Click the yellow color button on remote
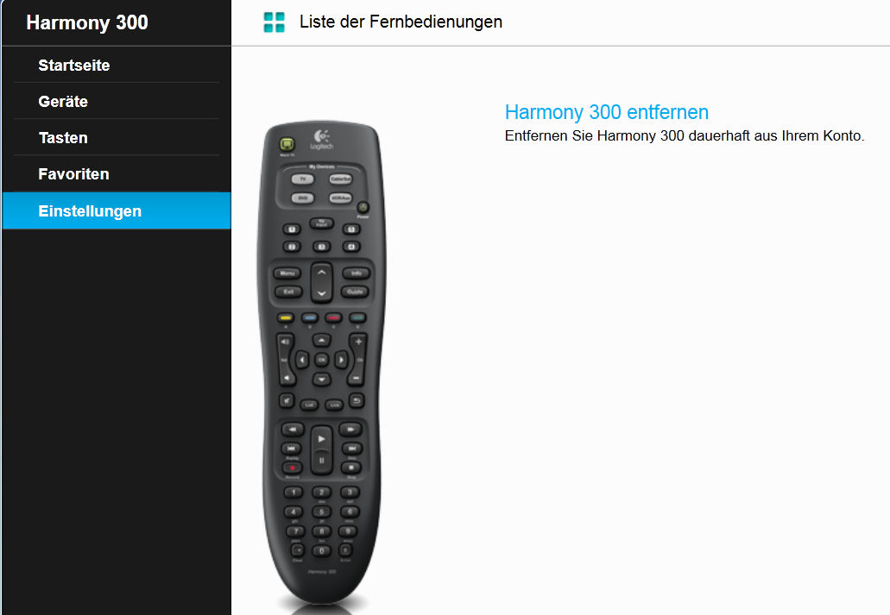 (286, 318)
